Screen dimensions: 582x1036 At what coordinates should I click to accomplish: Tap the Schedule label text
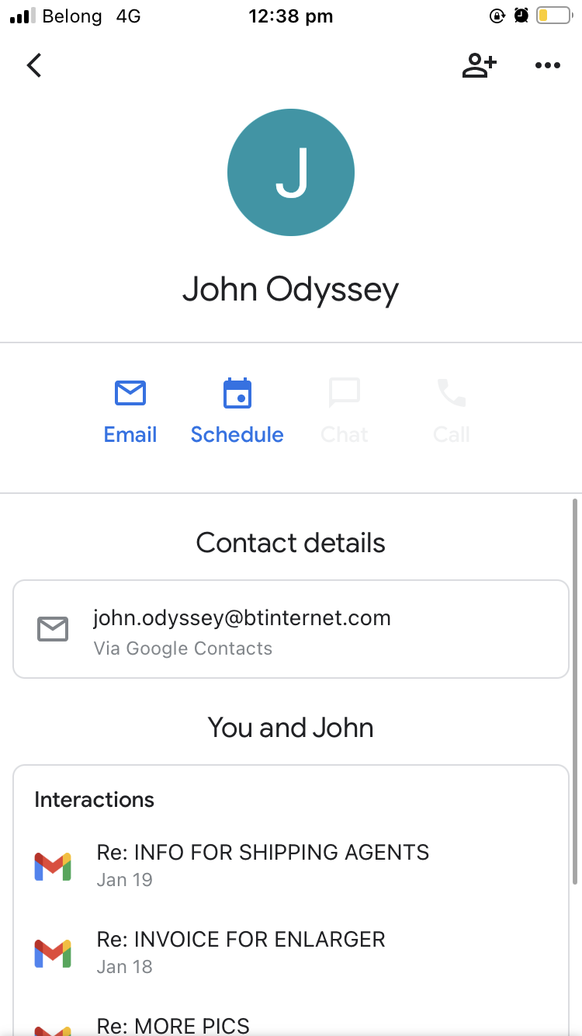coord(237,435)
